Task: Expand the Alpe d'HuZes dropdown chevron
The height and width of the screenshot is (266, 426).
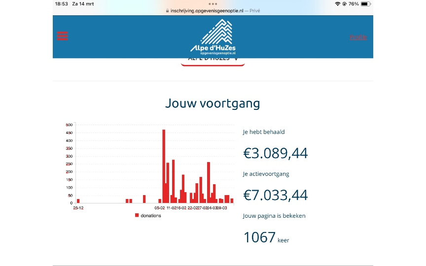Action: [236, 59]
